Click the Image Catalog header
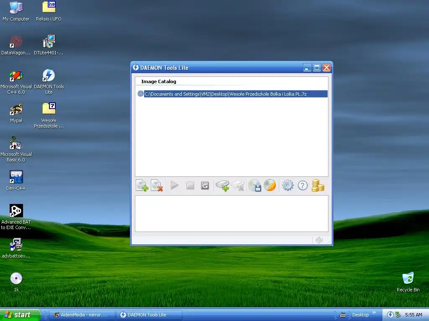 [x=159, y=82]
